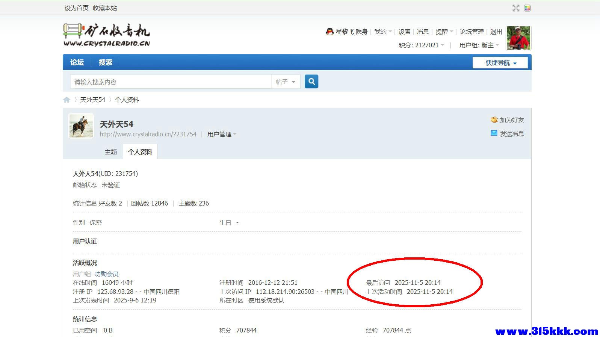Expand the 提醒 notifications menu

click(444, 32)
